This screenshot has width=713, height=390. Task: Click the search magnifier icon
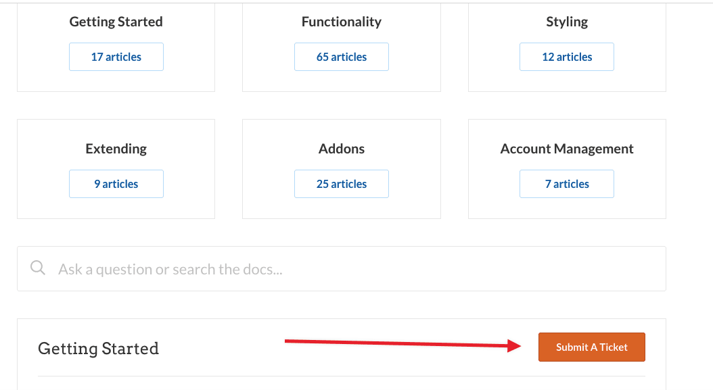pyautogui.click(x=38, y=268)
